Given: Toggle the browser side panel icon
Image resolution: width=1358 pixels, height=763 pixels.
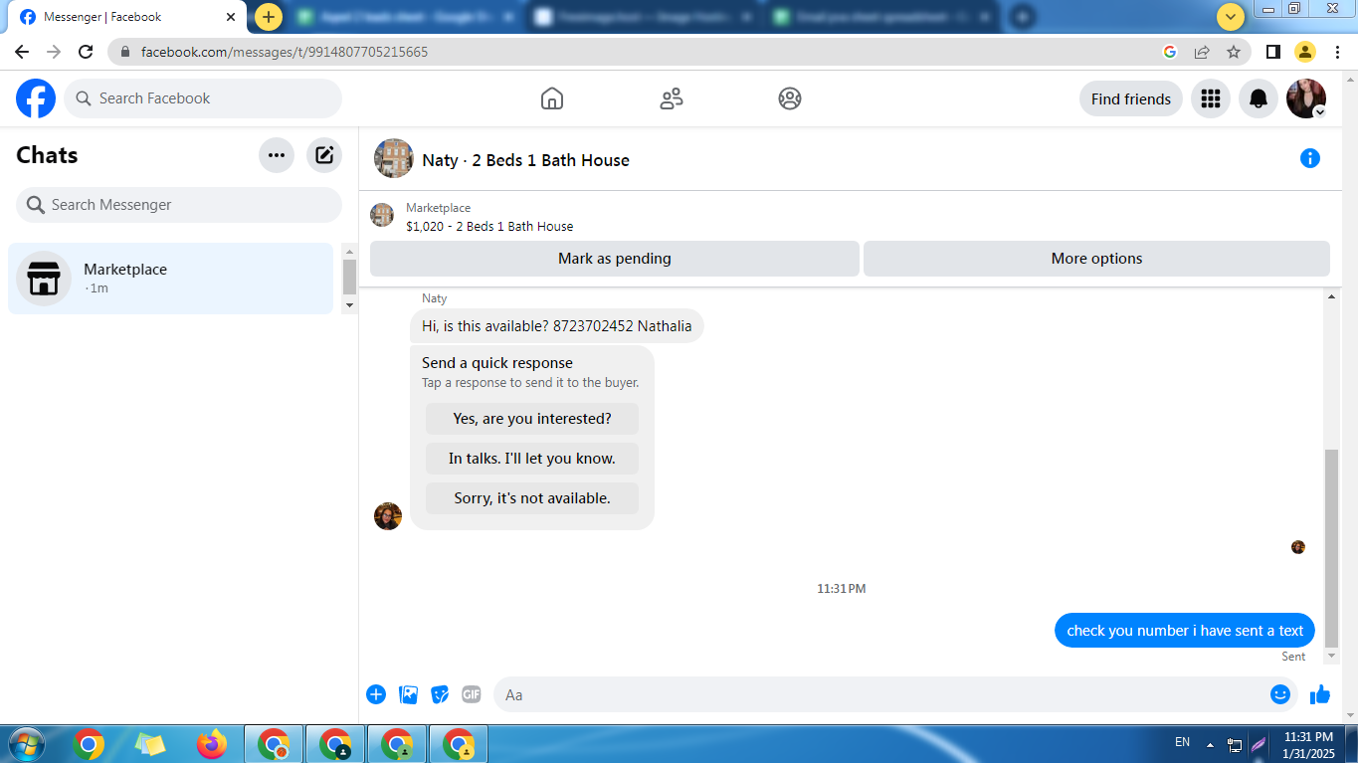Looking at the screenshot, I should click(x=1272, y=52).
